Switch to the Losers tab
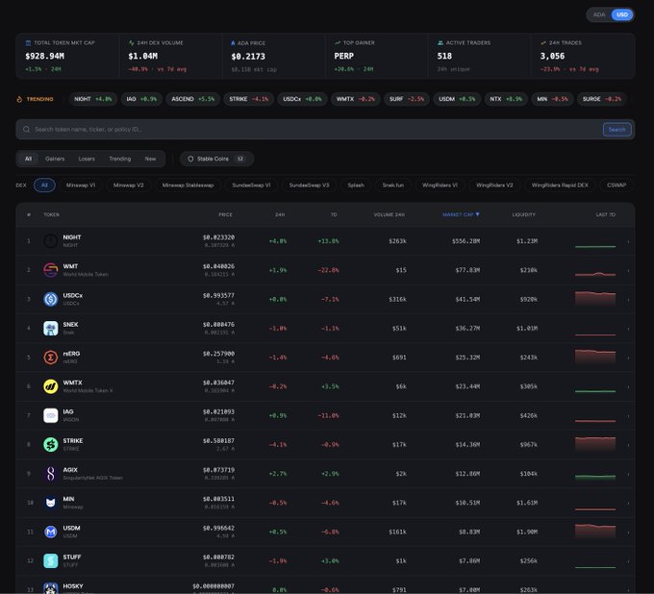Image resolution: width=654 pixels, height=594 pixels. (87, 159)
